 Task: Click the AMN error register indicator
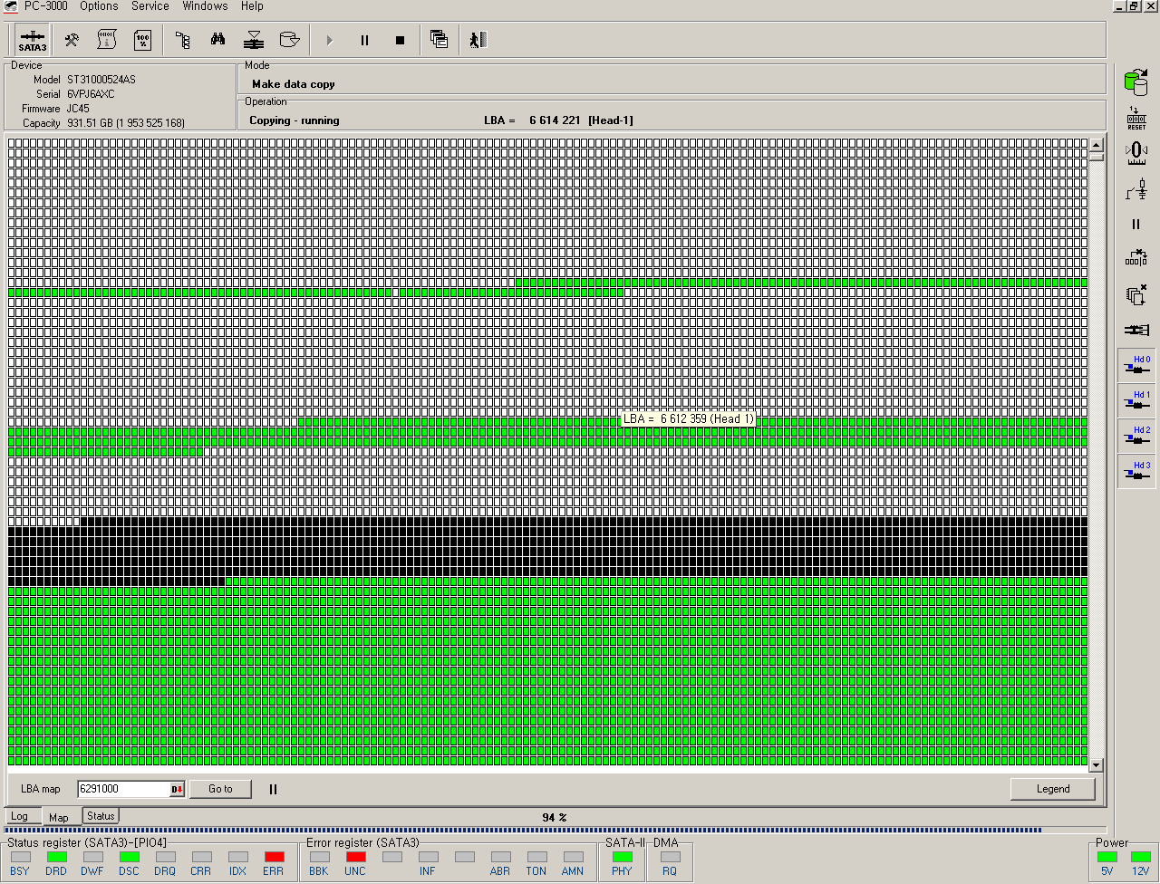click(x=573, y=857)
